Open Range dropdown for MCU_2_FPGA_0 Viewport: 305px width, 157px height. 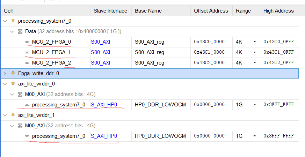(x=254, y=42)
